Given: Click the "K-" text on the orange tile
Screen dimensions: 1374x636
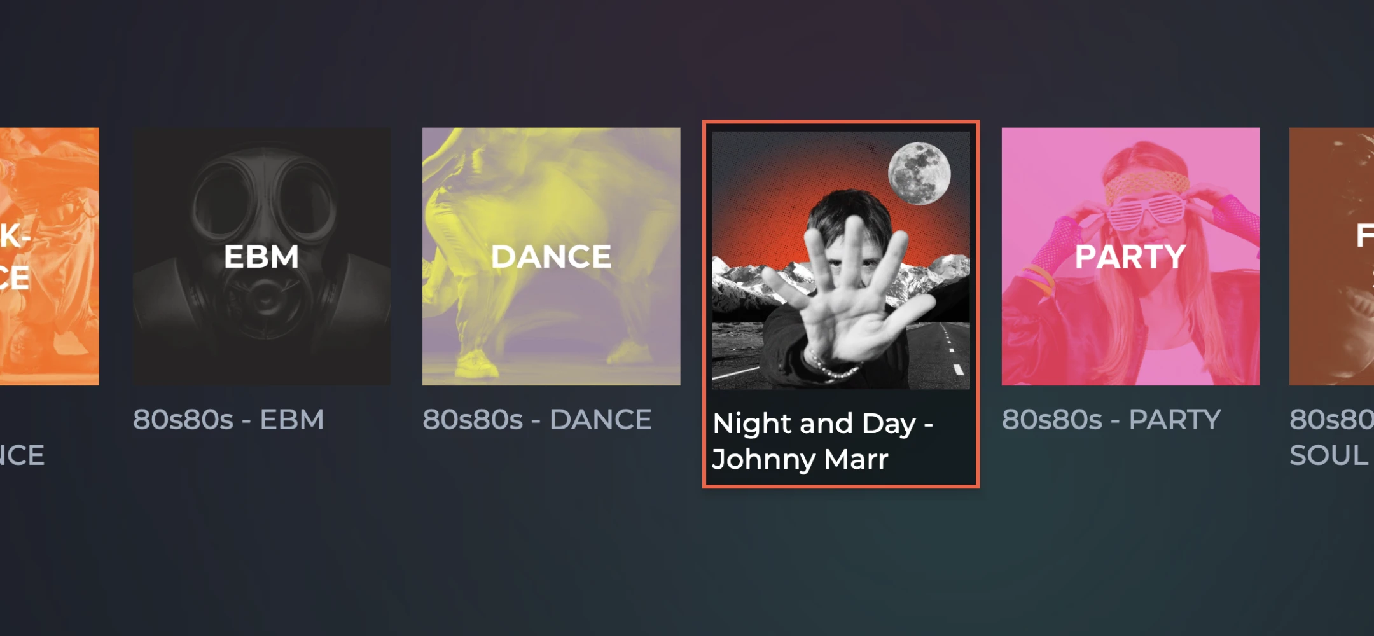Looking at the screenshot, I should point(15,237).
